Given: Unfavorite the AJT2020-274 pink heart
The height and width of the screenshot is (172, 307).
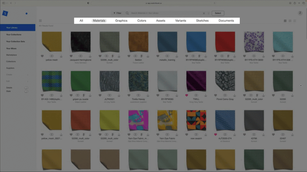Looking at the screenshot, I should 216,135.
